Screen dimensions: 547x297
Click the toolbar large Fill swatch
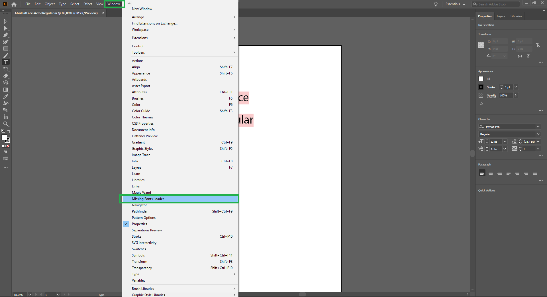(4, 137)
